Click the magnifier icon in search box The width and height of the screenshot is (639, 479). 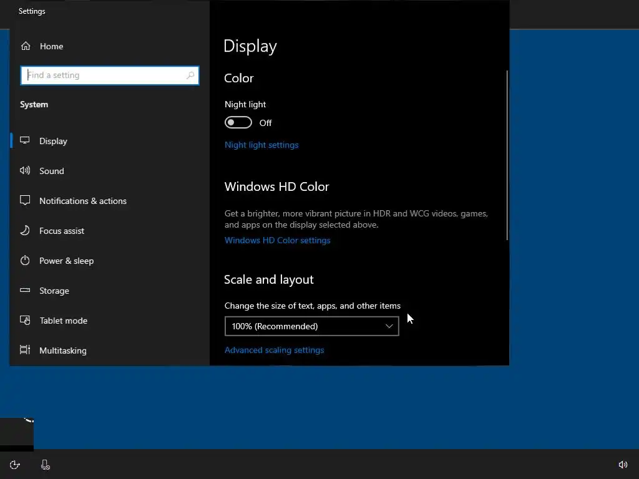click(190, 75)
